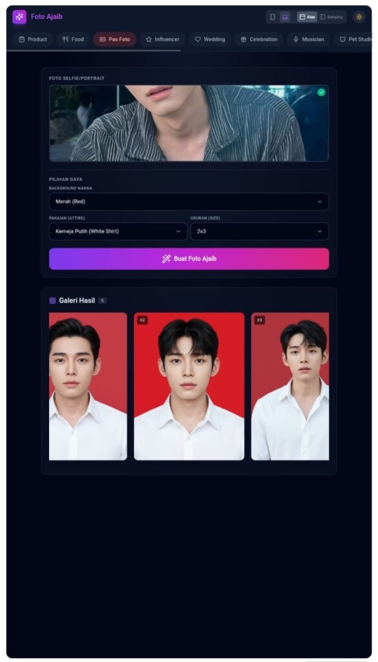Viewport: 378px width, 662px height.
Task: Open the Musician microphone tab
Action: point(309,39)
